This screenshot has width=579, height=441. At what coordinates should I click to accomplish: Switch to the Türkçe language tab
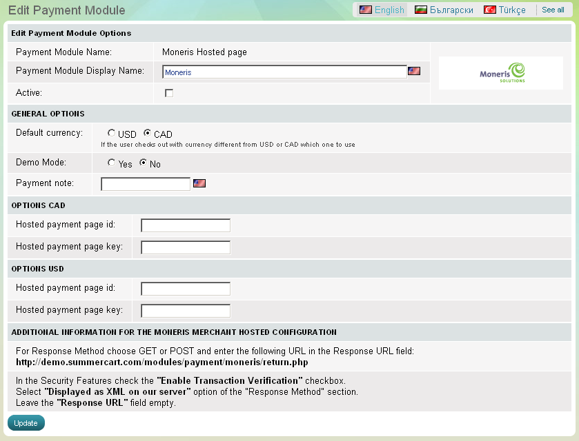(x=512, y=10)
